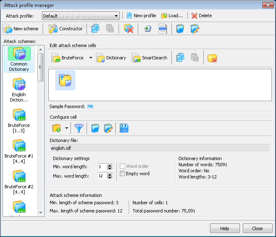Add a Dictionary cell
The width and height of the screenshot is (276, 237).
[111, 58]
